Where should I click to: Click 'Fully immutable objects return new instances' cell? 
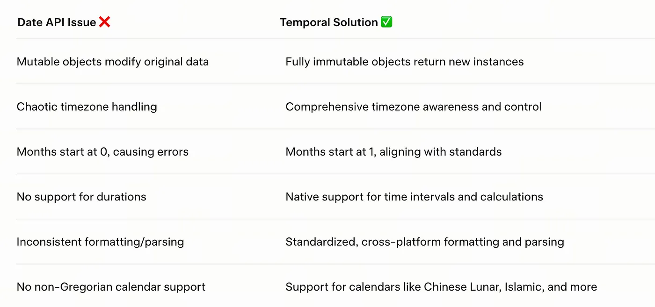point(405,62)
